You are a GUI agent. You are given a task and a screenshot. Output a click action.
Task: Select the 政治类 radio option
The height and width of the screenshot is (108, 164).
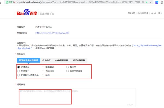point(68,67)
